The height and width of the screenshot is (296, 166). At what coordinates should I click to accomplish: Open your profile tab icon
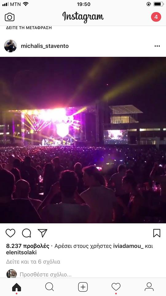pyautogui.click(x=149, y=287)
